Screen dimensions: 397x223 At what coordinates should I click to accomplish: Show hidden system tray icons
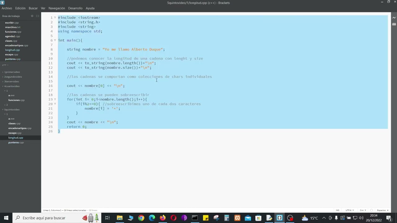pos(324,218)
